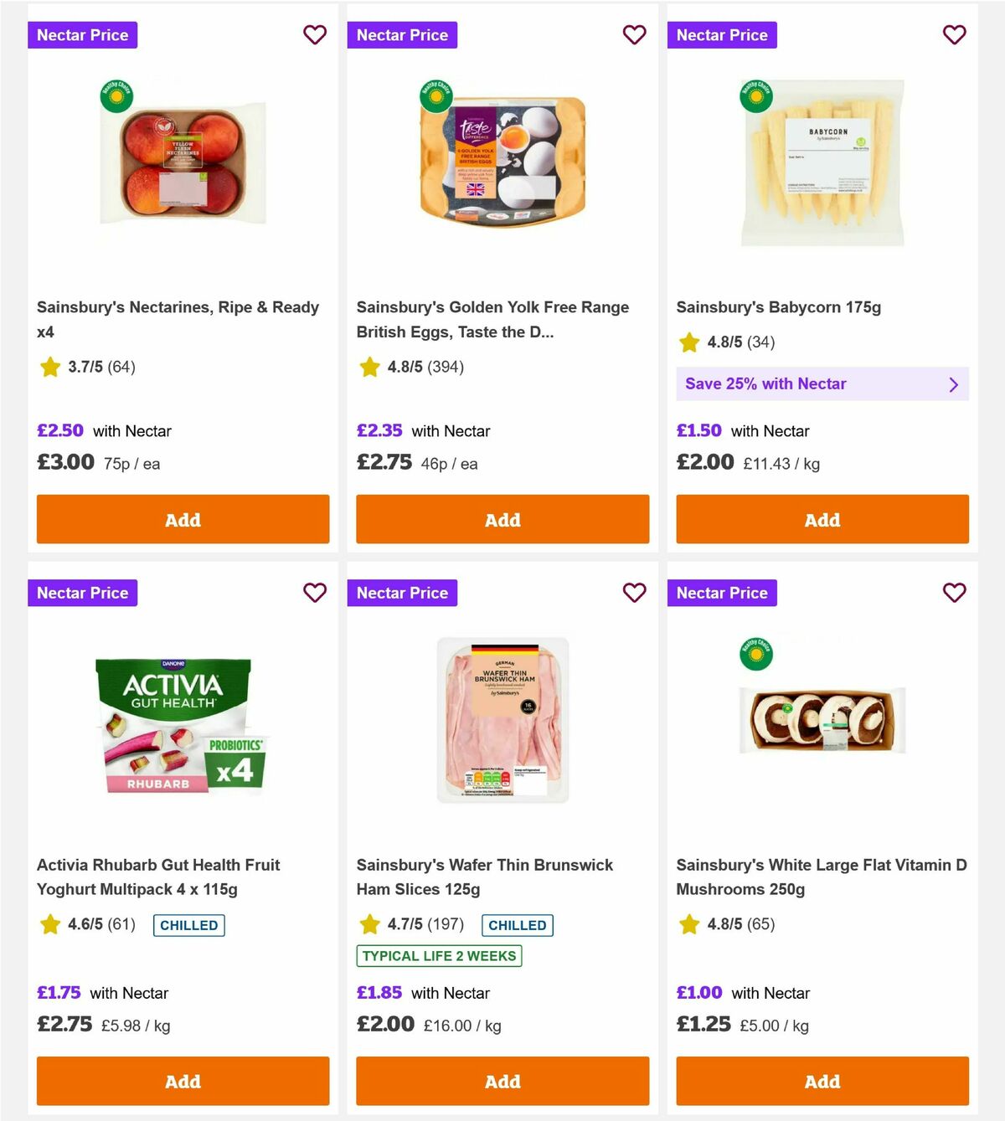Click the heart icon on Sainsbury's Babycorn

(954, 35)
